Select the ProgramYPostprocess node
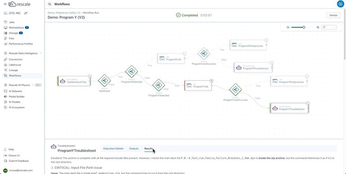Image resolution: width=346 pixels, height=174 pixels. (x=289, y=81)
